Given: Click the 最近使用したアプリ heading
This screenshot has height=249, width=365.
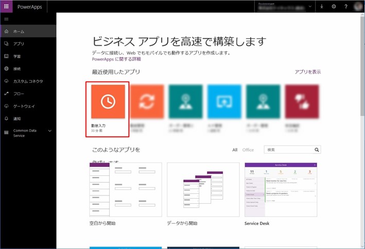Looking at the screenshot, I should (x=116, y=72).
